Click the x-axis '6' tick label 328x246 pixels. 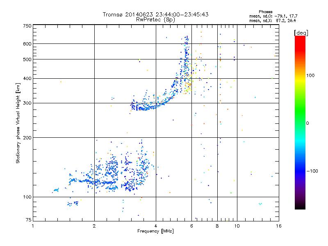(191, 226)
